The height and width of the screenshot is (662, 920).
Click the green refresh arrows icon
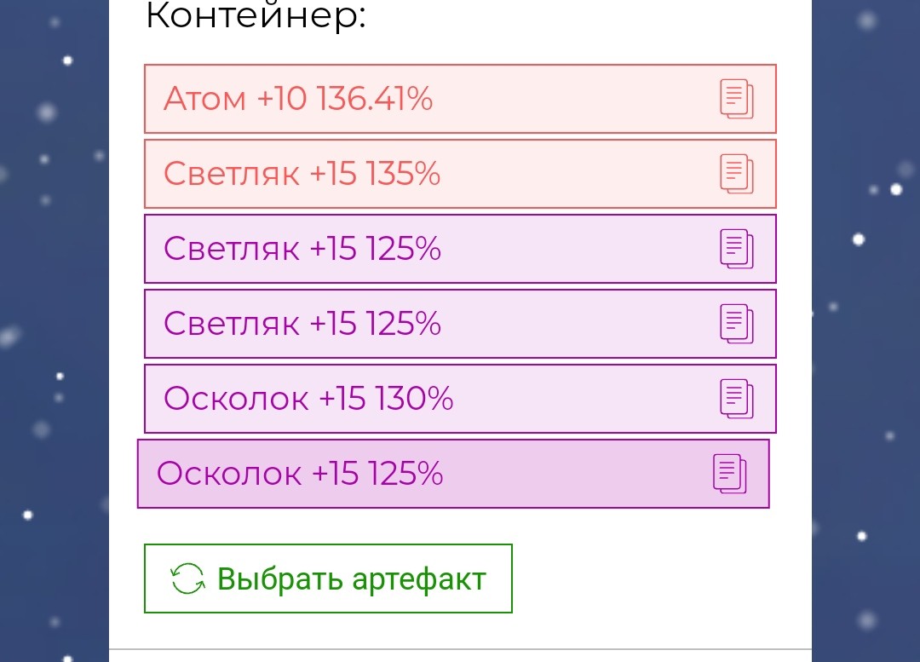tap(187, 579)
